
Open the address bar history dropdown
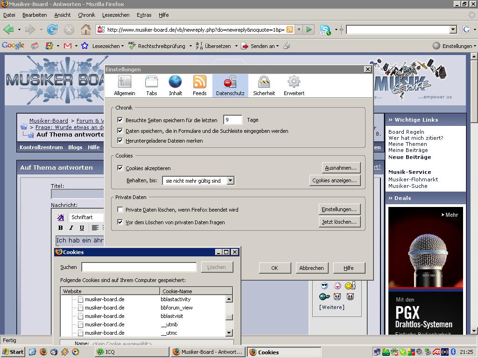click(299, 29)
